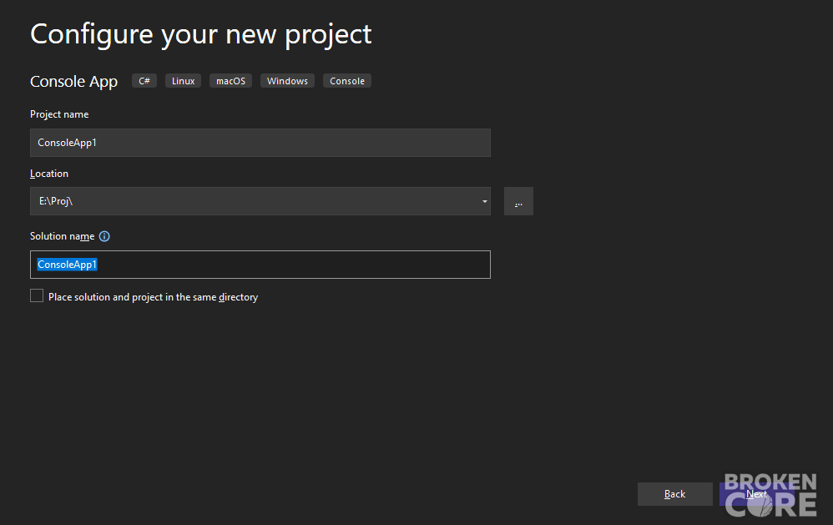The width and height of the screenshot is (833, 525).
Task: Click the macOS tag
Action: coord(230,81)
